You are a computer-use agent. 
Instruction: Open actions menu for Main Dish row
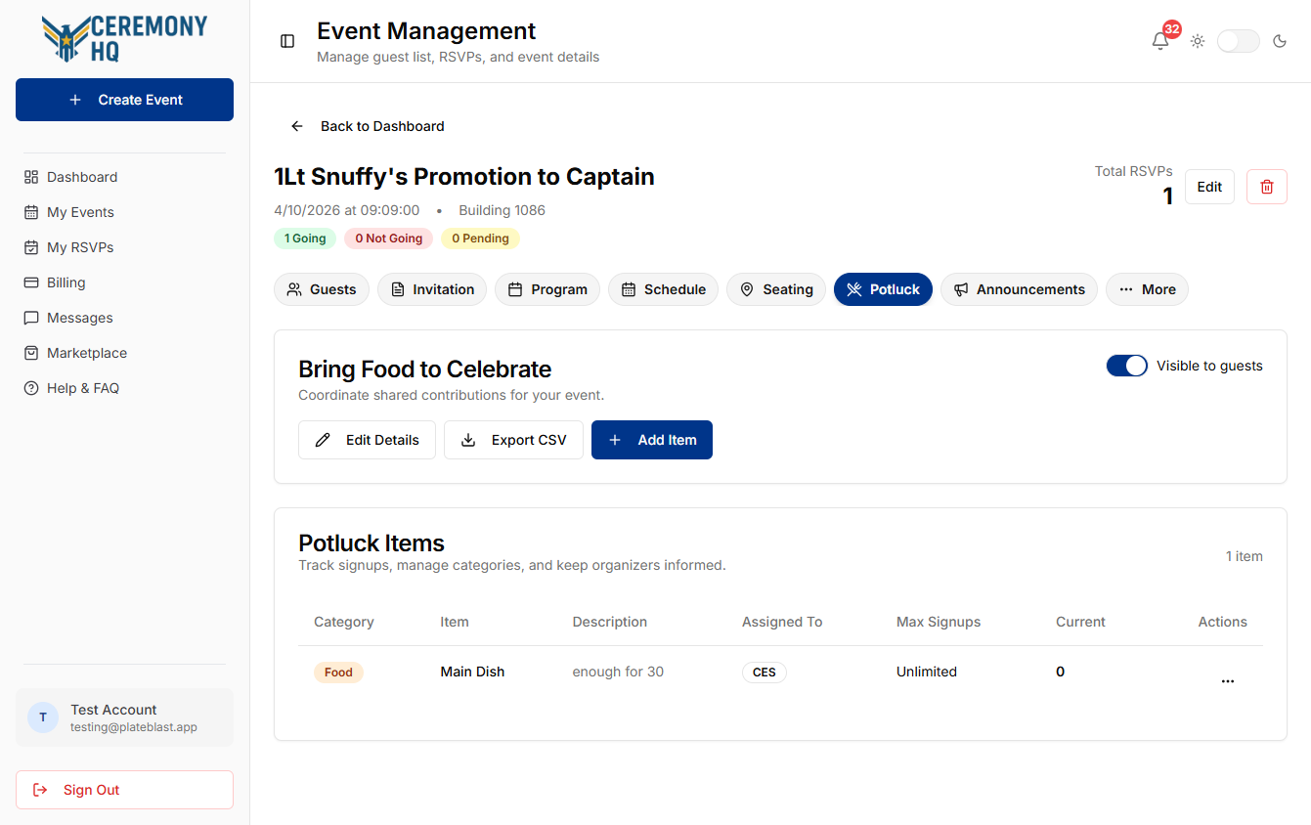(1228, 681)
